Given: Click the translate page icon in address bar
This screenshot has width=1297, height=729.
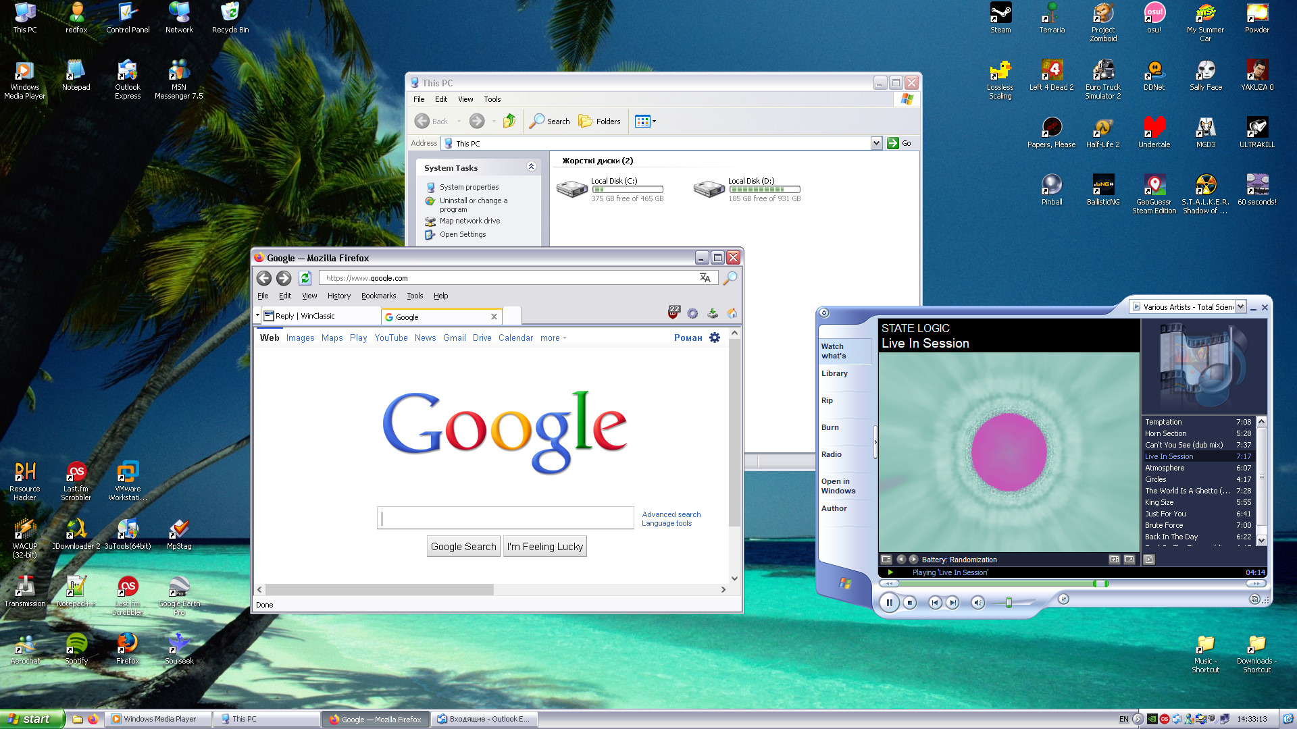Looking at the screenshot, I should pos(705,278).
